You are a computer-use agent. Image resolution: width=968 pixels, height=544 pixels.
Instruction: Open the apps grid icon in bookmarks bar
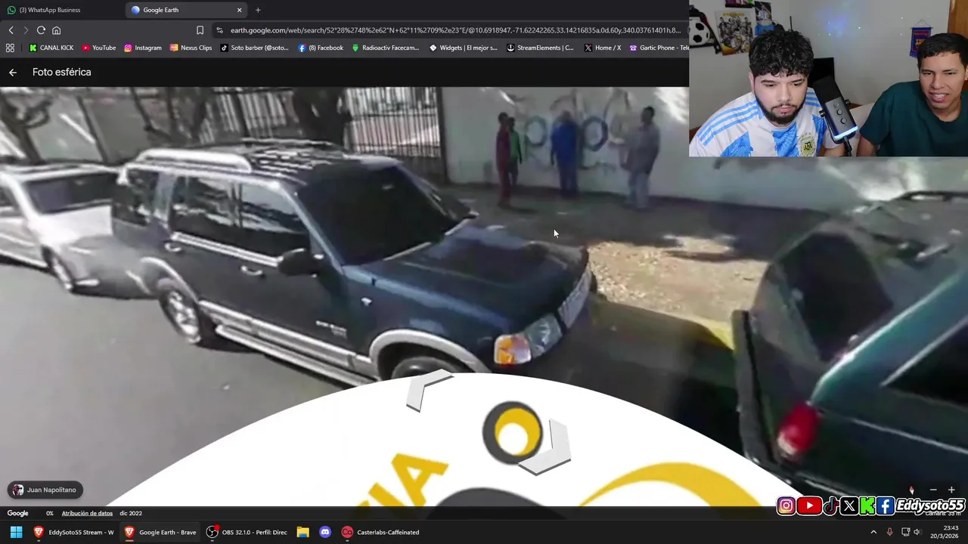pos(10,48)
